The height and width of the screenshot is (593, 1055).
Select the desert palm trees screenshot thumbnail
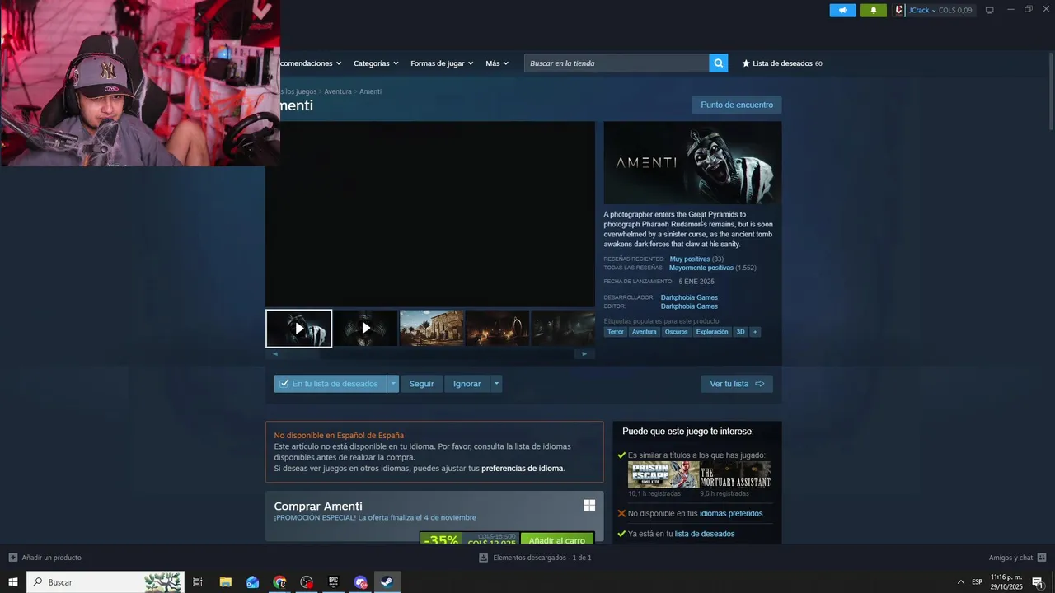[x=431, y=329]
